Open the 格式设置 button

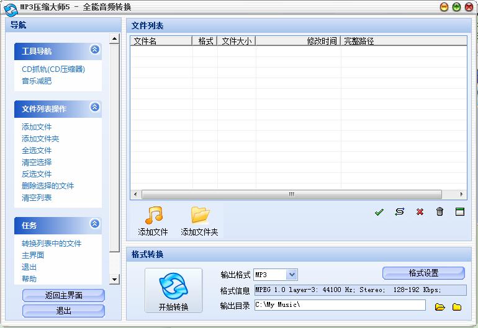pyautogui.click(x=423, y=273)
